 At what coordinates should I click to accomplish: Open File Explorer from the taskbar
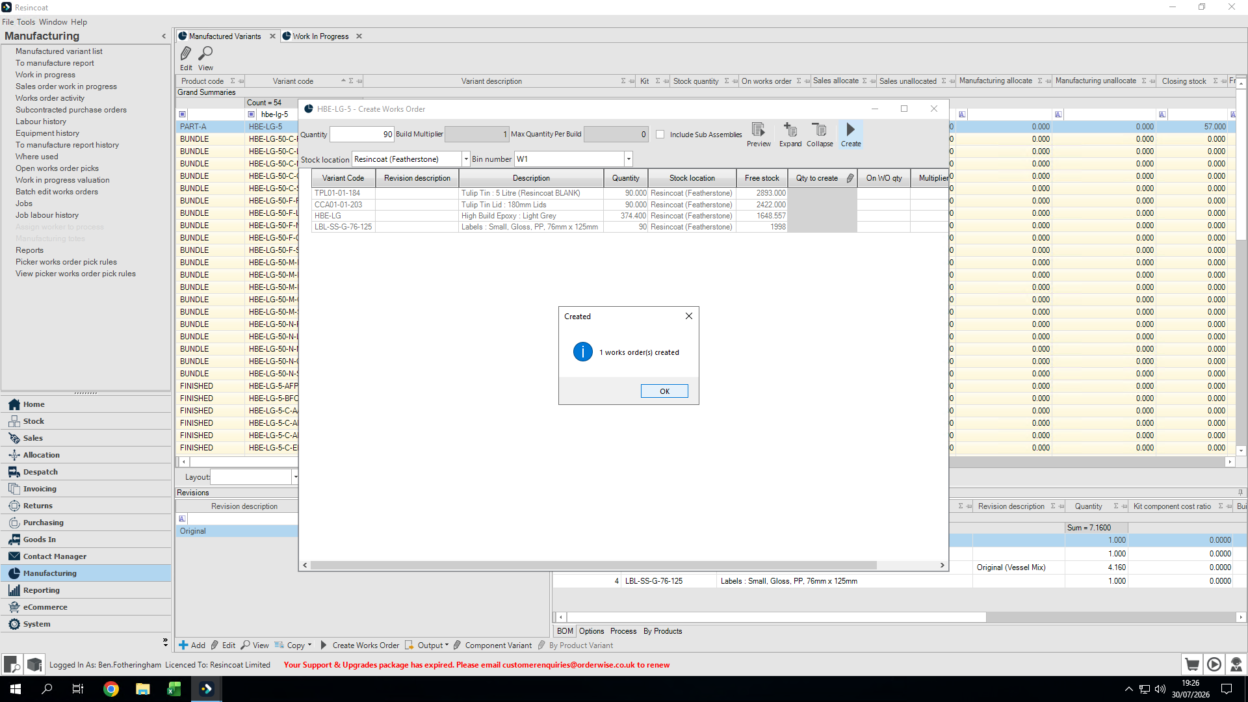142,689
